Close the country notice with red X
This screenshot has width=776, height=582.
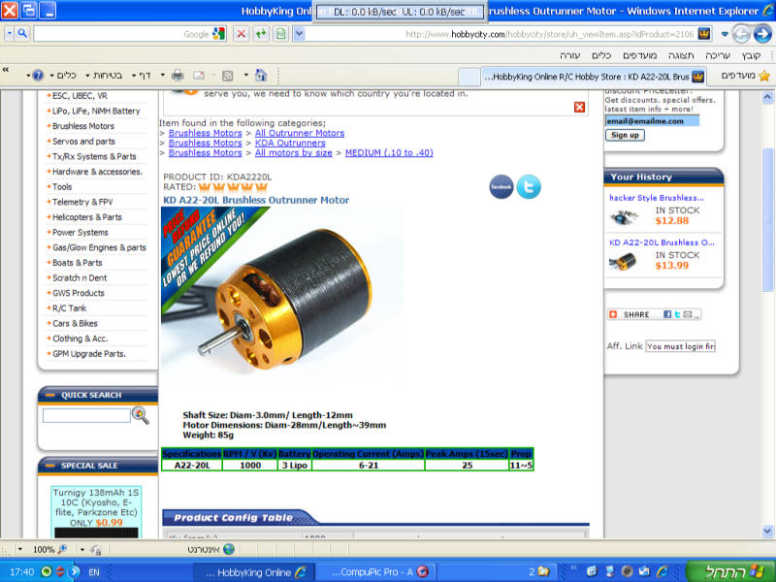[x=579, y=107]
